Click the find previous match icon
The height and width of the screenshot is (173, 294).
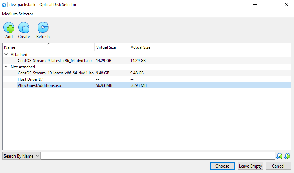280,156
